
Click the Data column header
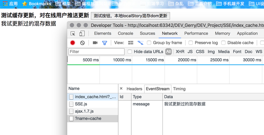coord(213,97)
